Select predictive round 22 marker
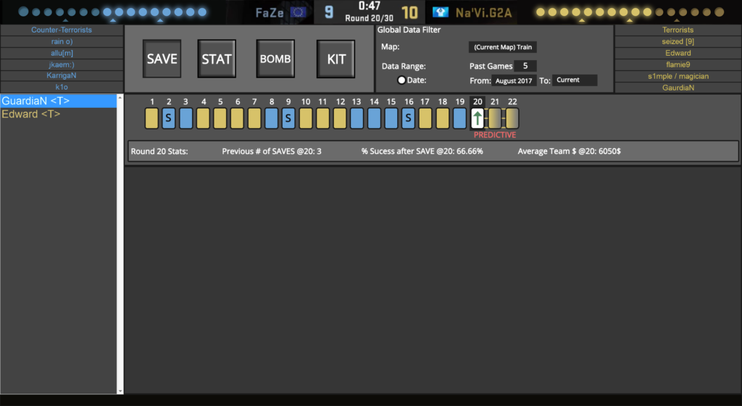The width and height of the screenshot is (742, 406). (512, 118)
